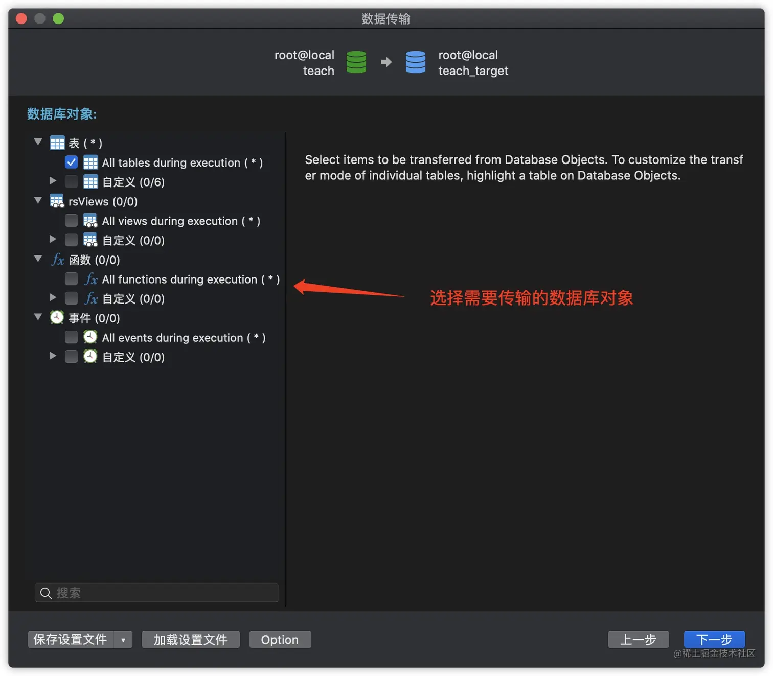Click source connection text 'root@local teach'
Viewport: 773px width, 676px height.
304,62
